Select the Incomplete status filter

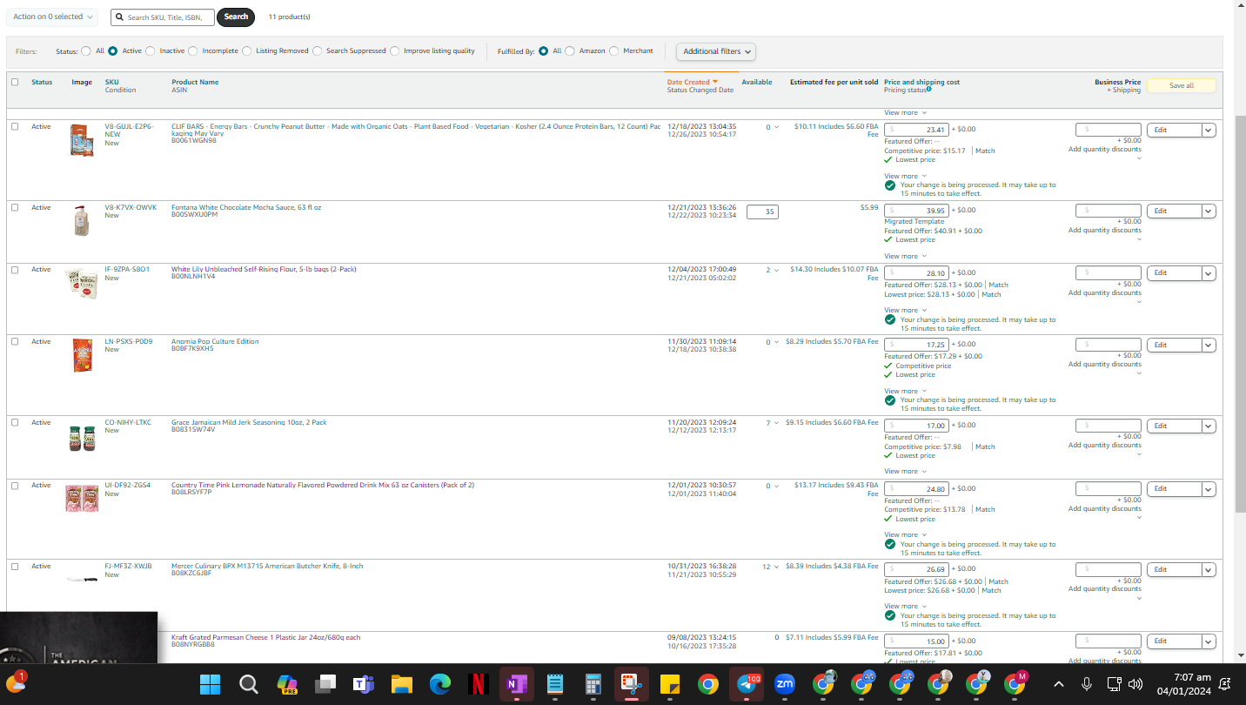click(x=193, y=50)
